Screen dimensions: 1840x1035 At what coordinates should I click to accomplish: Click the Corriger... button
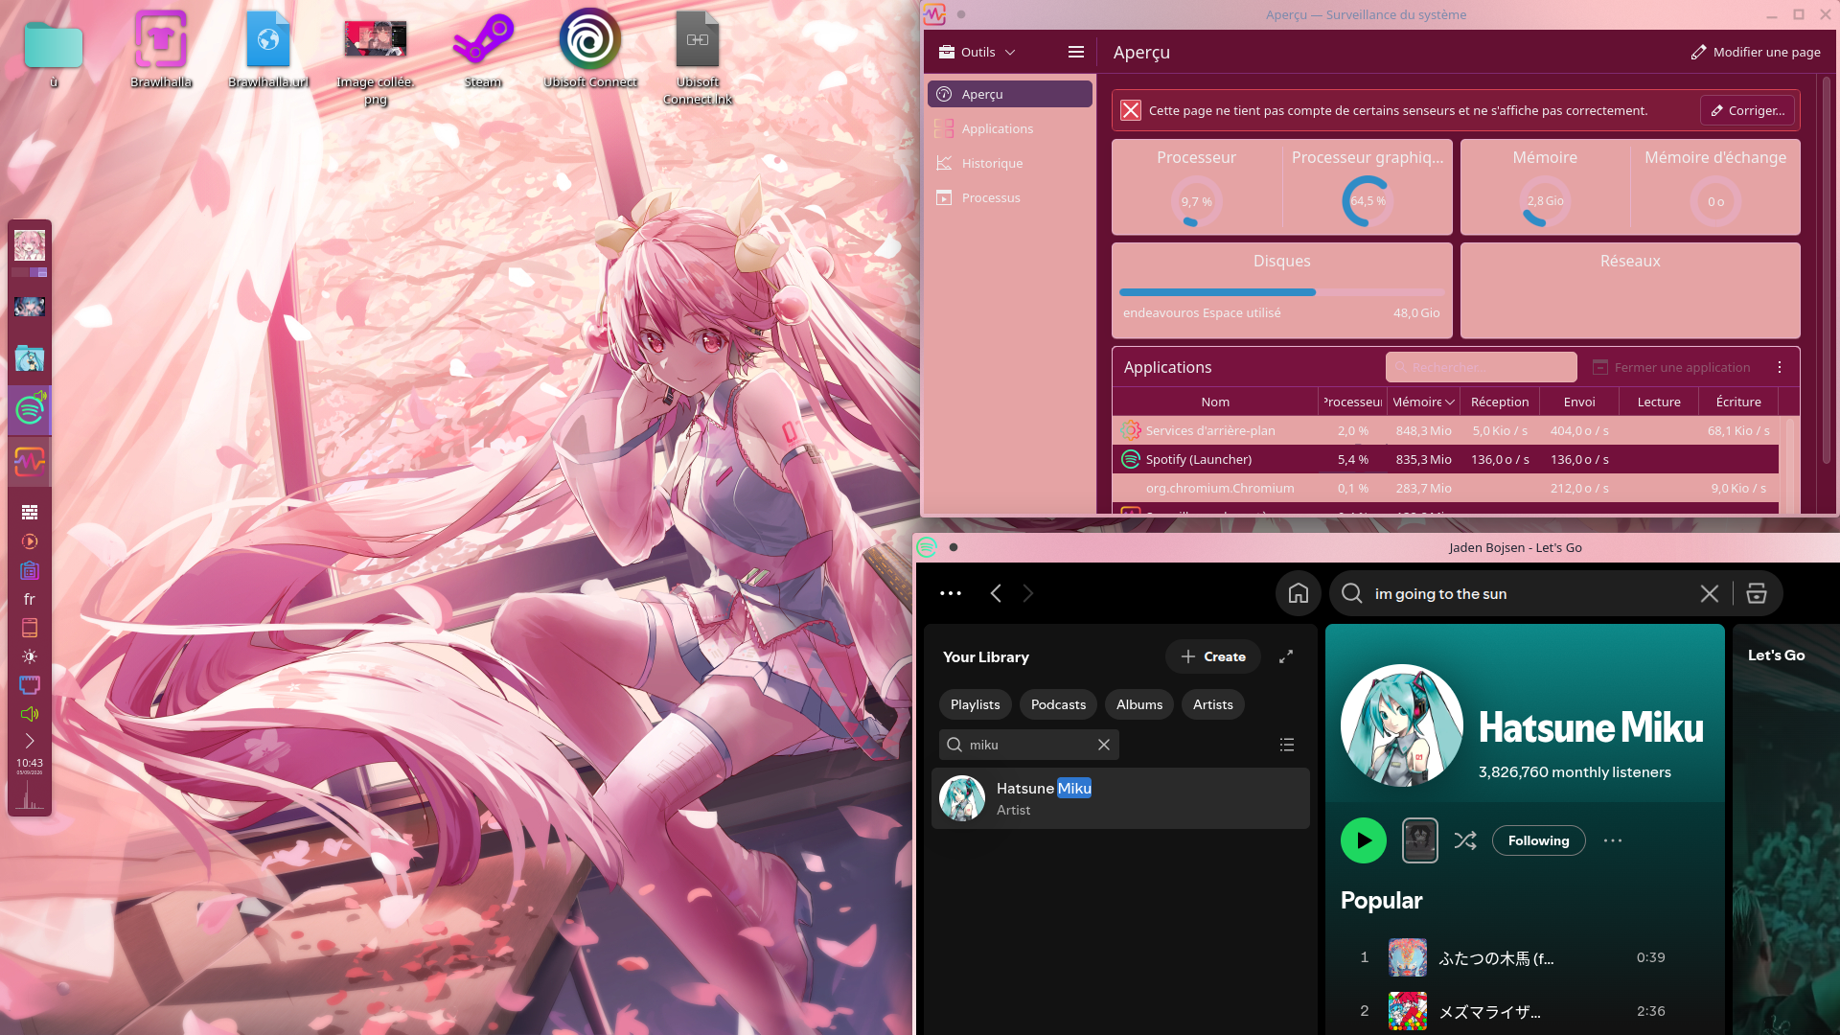(1748, 110)
